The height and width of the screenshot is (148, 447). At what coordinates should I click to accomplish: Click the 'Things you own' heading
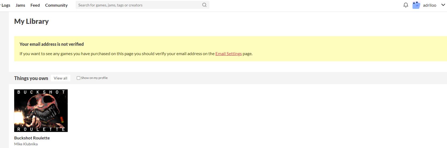pos(31,78)
